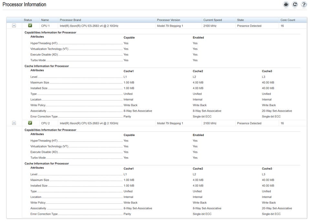Click CPU 1 Installed Size 40.00 MB value
Viewport: 310px width, 224px height.
pyautogui.click(x=268, y=88)
